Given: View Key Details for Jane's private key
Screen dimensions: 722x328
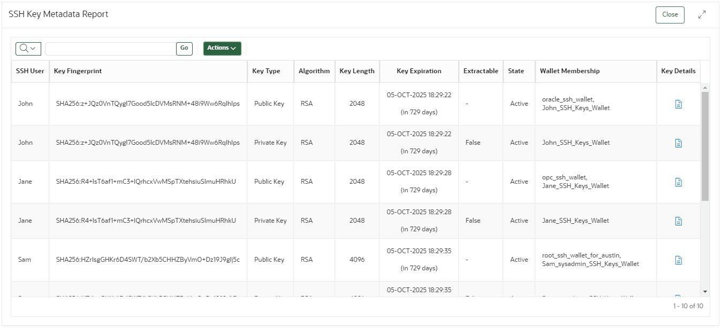Looking at the screenshot, I should click(x=678, y=221).
